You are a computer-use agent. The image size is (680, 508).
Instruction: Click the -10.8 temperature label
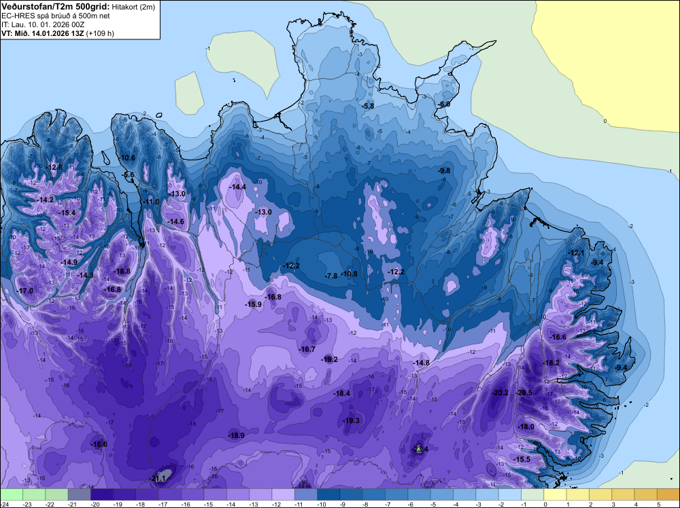pyautogui.click(x=349, y=274)
